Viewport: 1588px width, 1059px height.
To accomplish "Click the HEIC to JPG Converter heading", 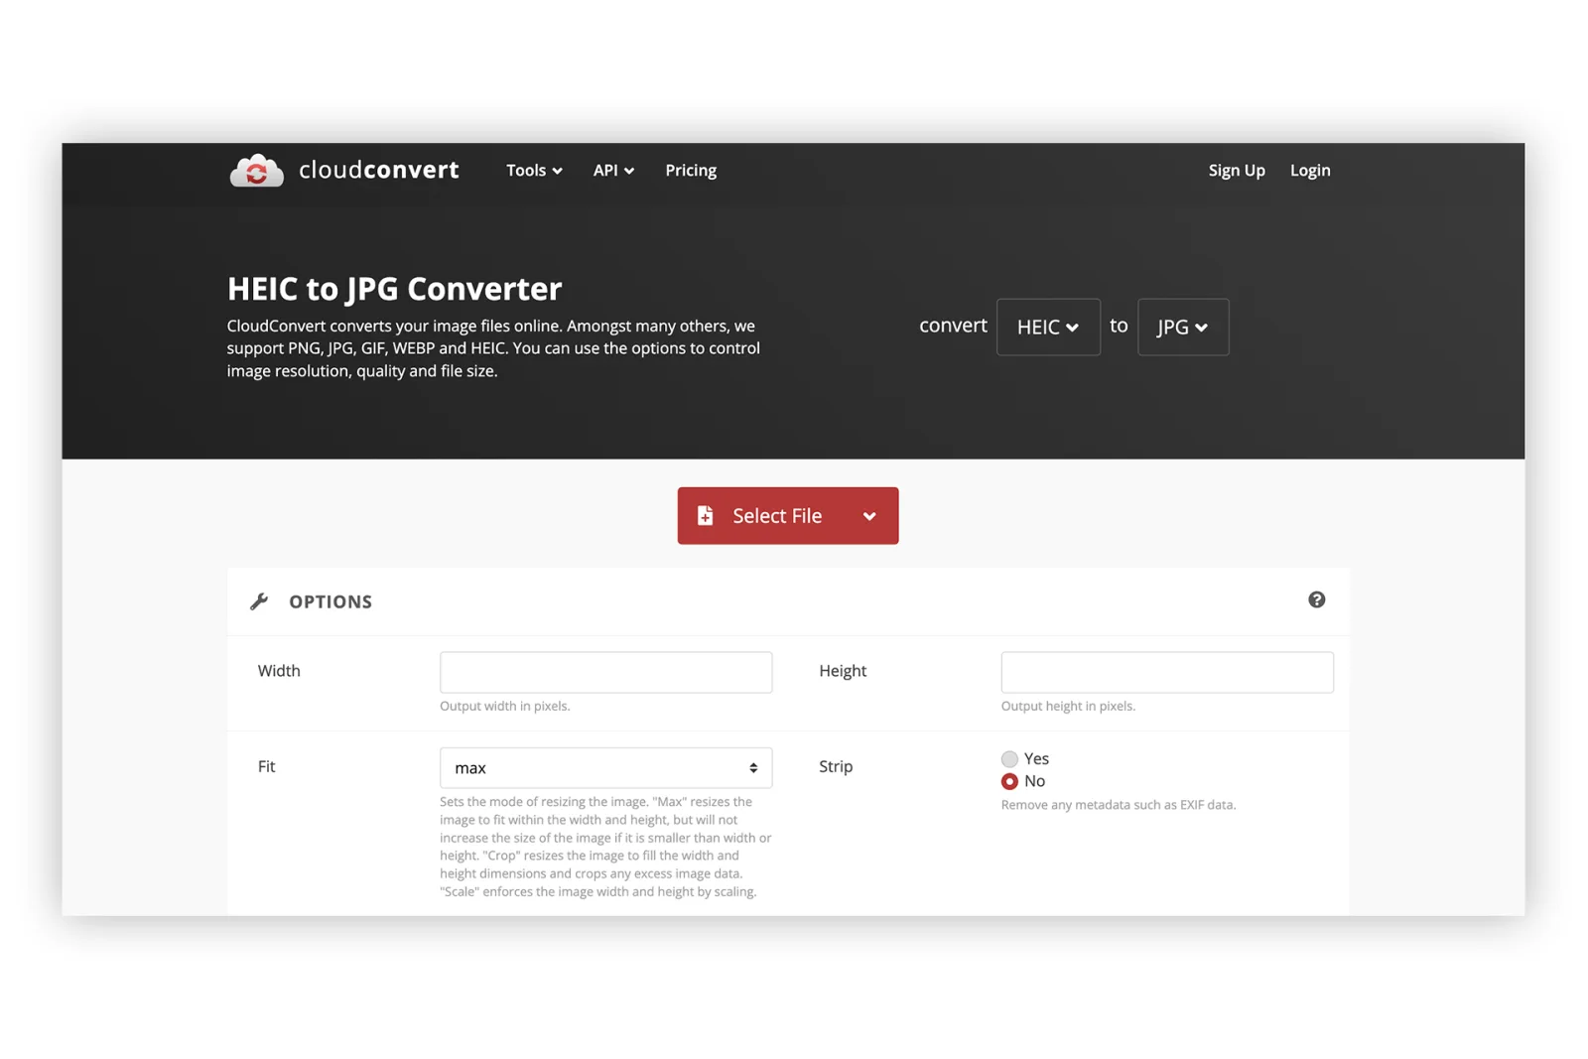I will 394,288.
